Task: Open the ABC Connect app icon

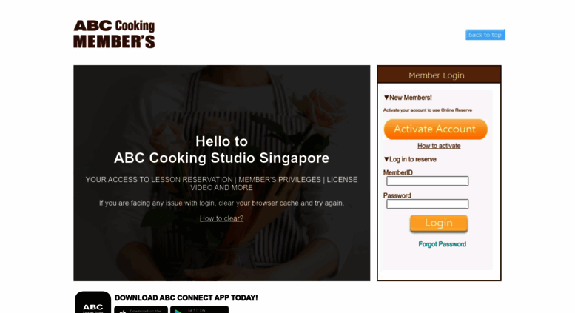Action: click(93, 302)
